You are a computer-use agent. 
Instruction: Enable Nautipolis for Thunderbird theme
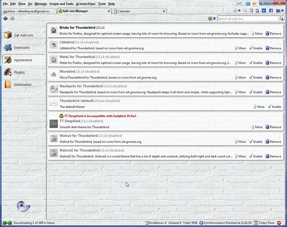click(256, 92)
